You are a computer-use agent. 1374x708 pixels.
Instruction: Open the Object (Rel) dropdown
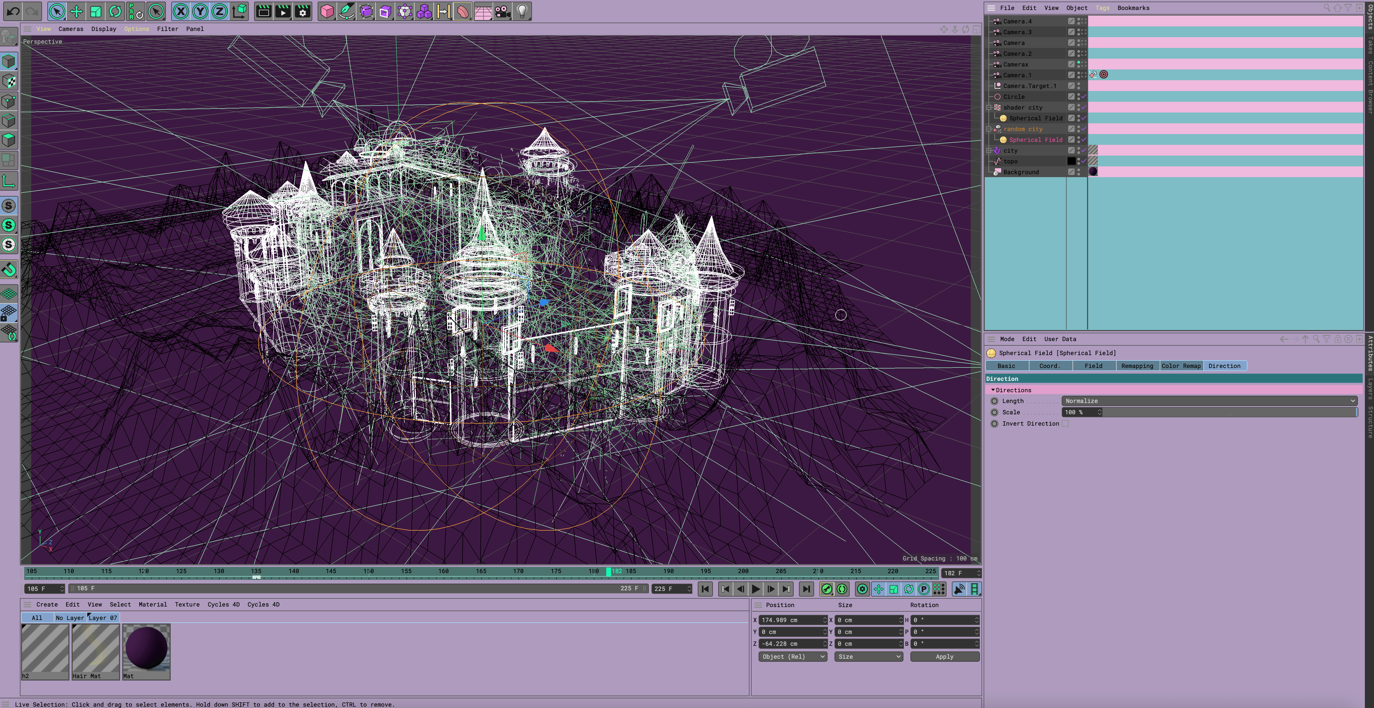(793, 656)
